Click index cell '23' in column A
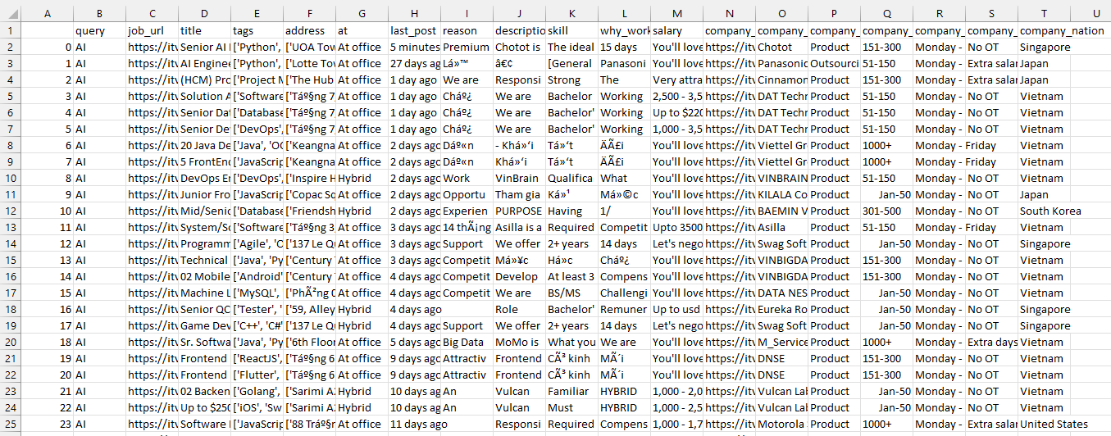The image size is (1111, 436). click(47, 424)
